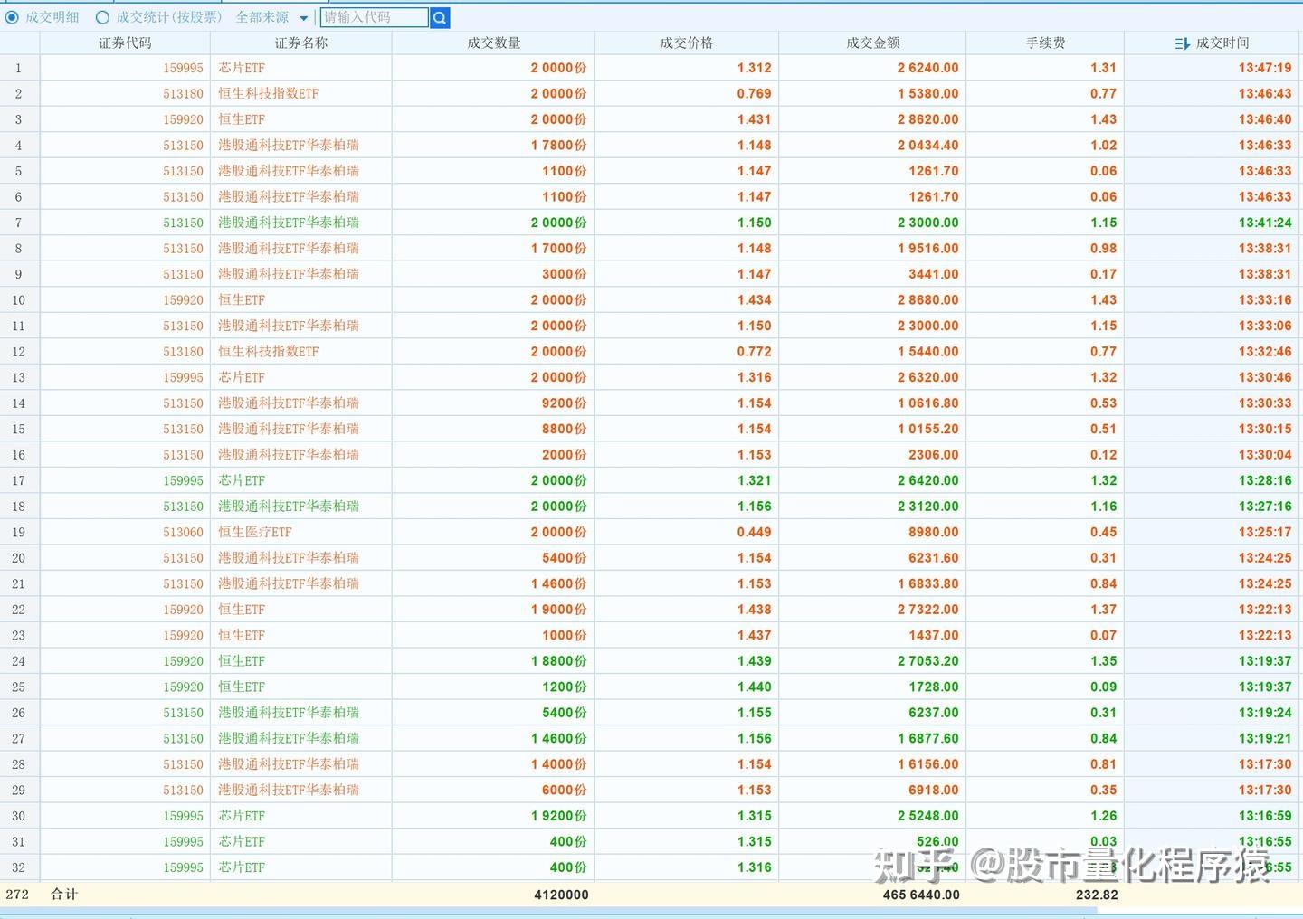1303x919 pixels.
Task: Click the trade time 13:41:24
Action: [x=1265, y=223]
